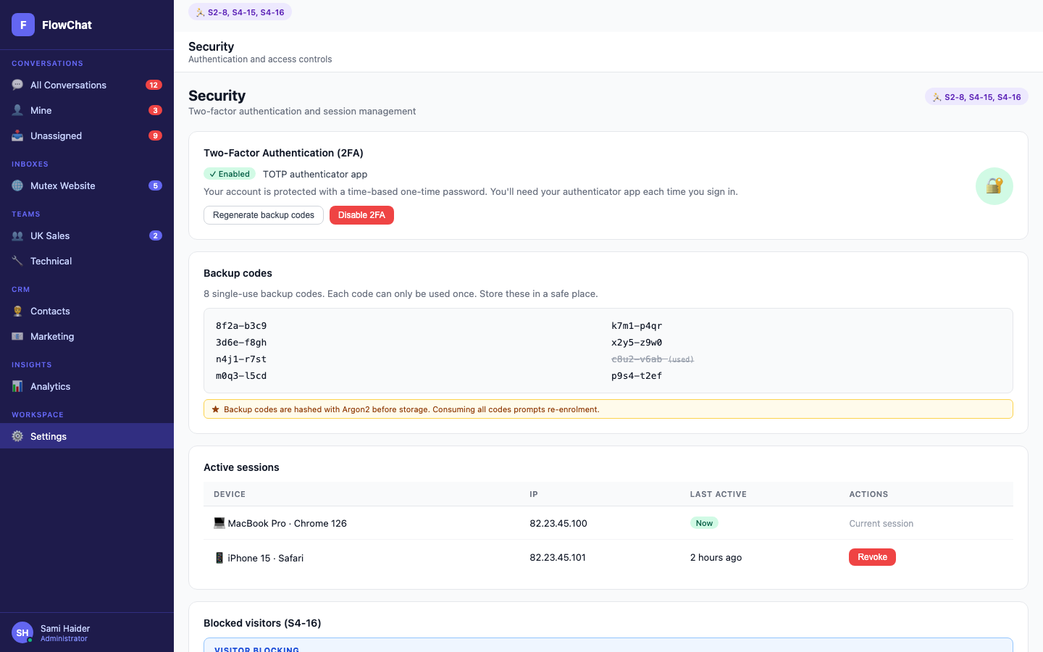Click the Now last-active badge
The height and width of the screenshot is (652, 1043).
tap(704, 523)
